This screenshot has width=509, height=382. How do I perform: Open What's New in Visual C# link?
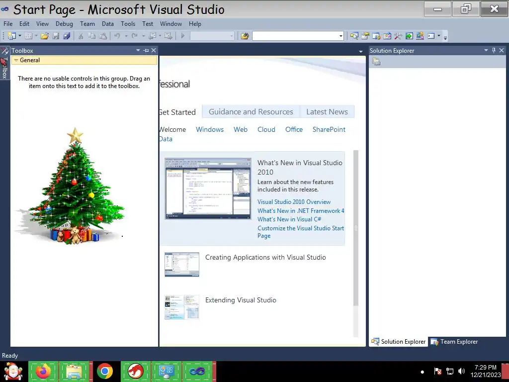click(x=289, y=219)
